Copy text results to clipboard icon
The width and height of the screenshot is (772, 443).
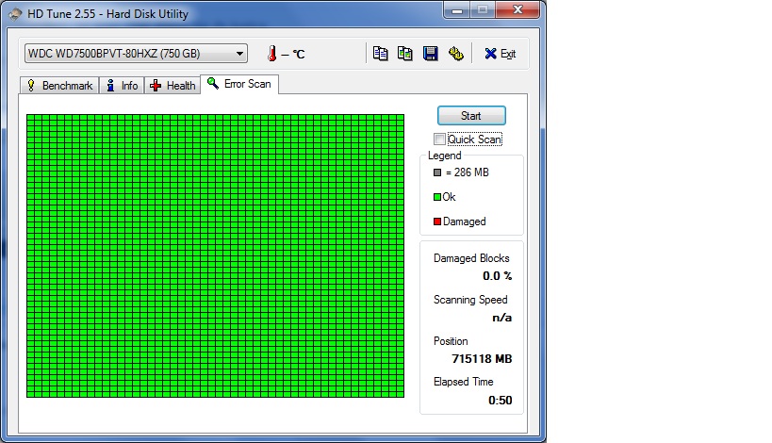coord(380,53)
